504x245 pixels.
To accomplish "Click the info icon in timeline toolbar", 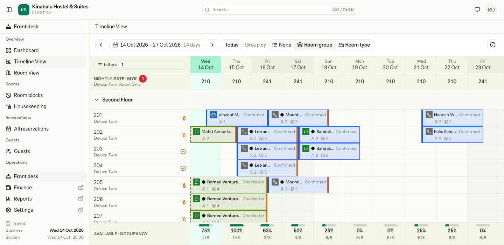I will (x=493, y=45).
